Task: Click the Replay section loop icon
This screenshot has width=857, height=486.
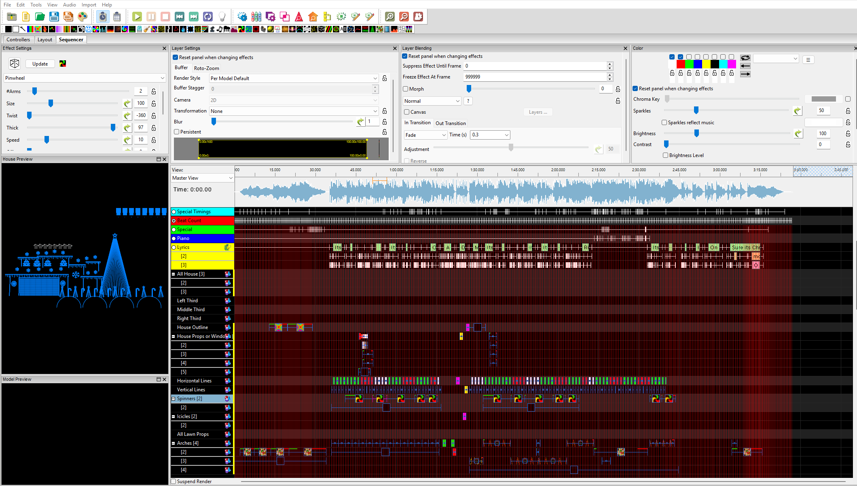Action: click(x=207, y=17)
